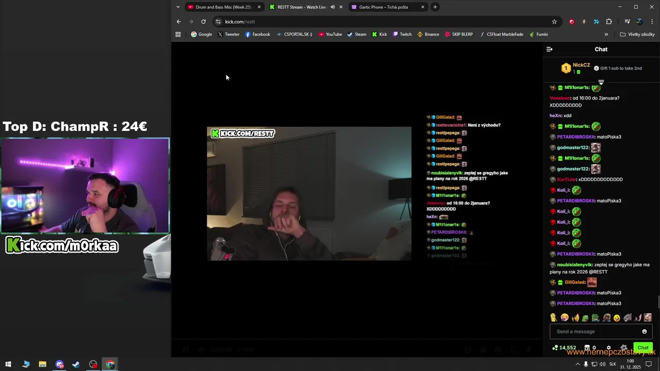Click the chat panel scrollbar
This screenshot has width=660, height=371.
(x=658, y=302)
